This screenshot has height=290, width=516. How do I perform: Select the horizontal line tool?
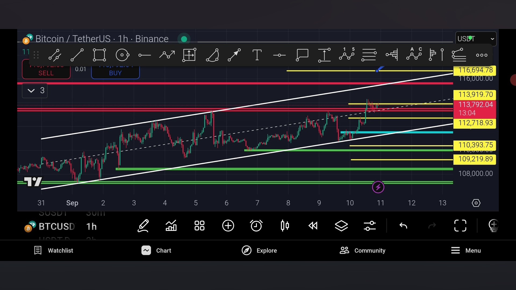[279, 55]
